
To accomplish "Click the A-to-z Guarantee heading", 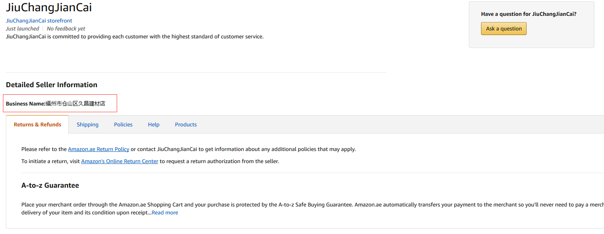I will pyautogui.click(x=50, y=185).
